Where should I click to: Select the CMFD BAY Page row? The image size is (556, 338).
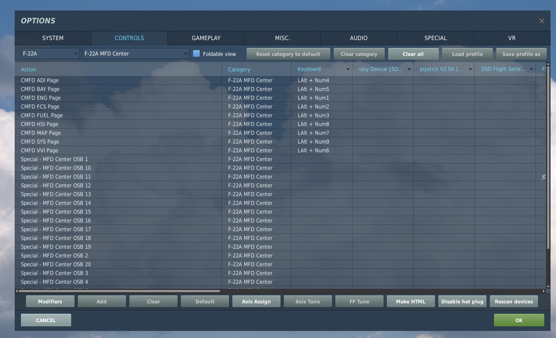(280, 89)
